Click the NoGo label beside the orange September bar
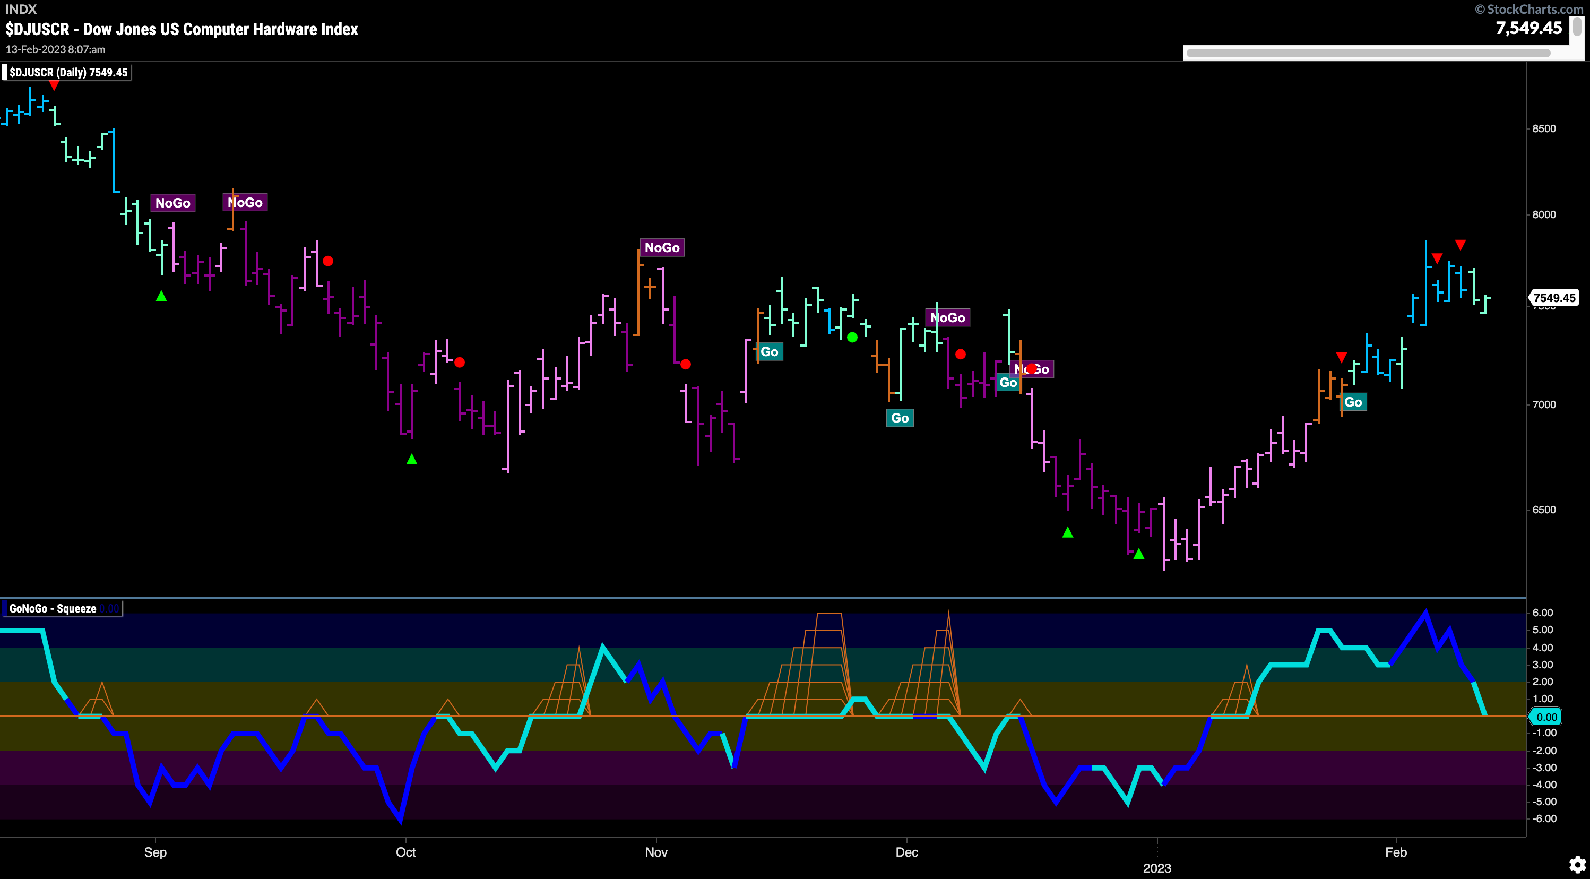The width and height of the screenshot is (1590, 879). [245, 202]
